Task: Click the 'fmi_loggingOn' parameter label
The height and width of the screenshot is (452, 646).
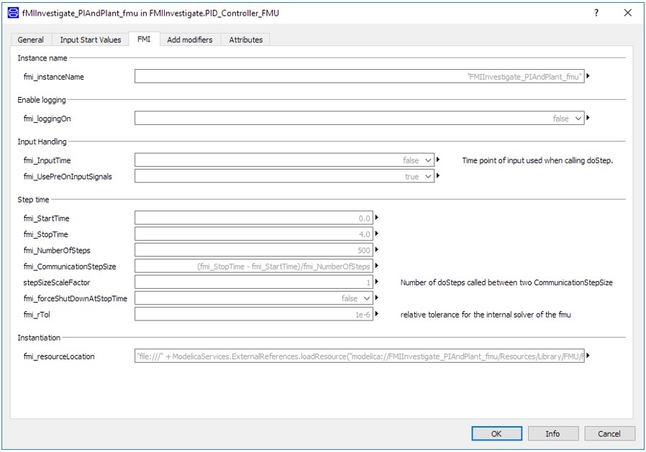Action: [x=47, y=119]
